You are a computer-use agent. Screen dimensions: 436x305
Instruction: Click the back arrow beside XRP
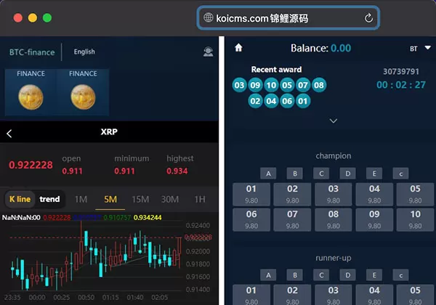tap(9, 133)
